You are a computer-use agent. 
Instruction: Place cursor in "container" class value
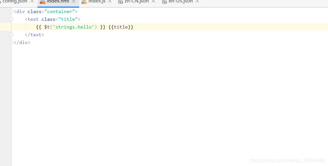click(60, 11)
